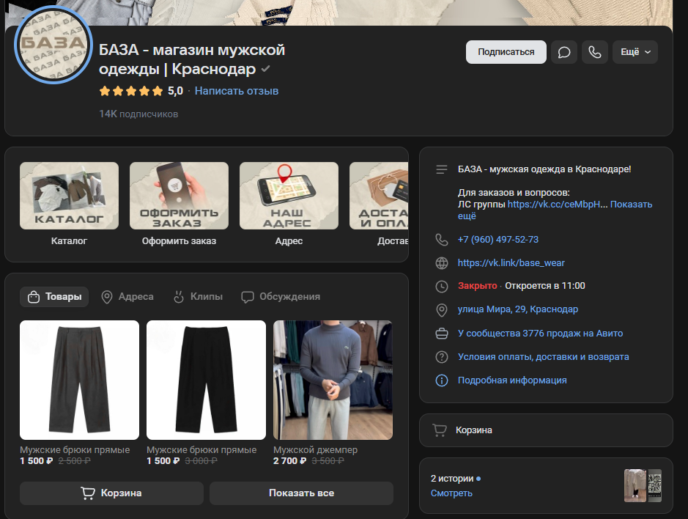Open the 'Адрес' map tile

click(x=289, y=196)
